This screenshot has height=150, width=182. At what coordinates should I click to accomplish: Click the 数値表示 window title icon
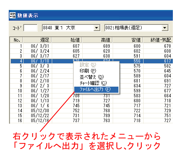point(13,15)
